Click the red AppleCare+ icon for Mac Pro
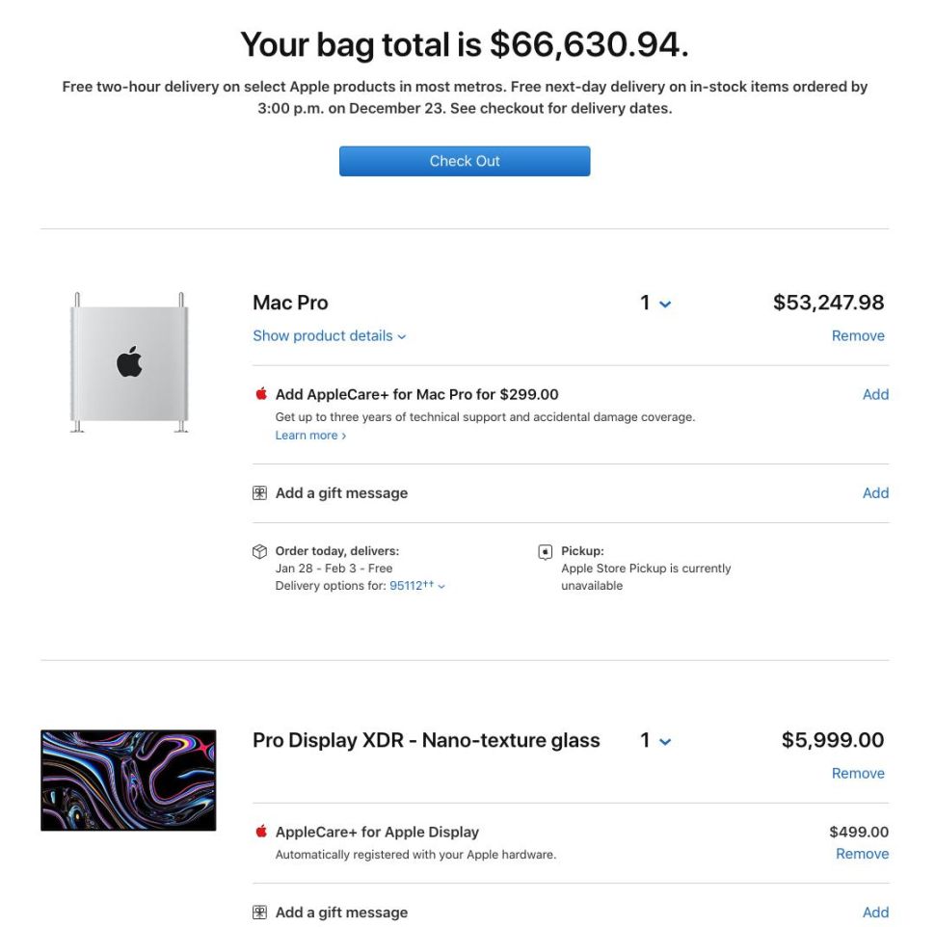The height and width of the screenshot is (927, 935). click(261, 393)
